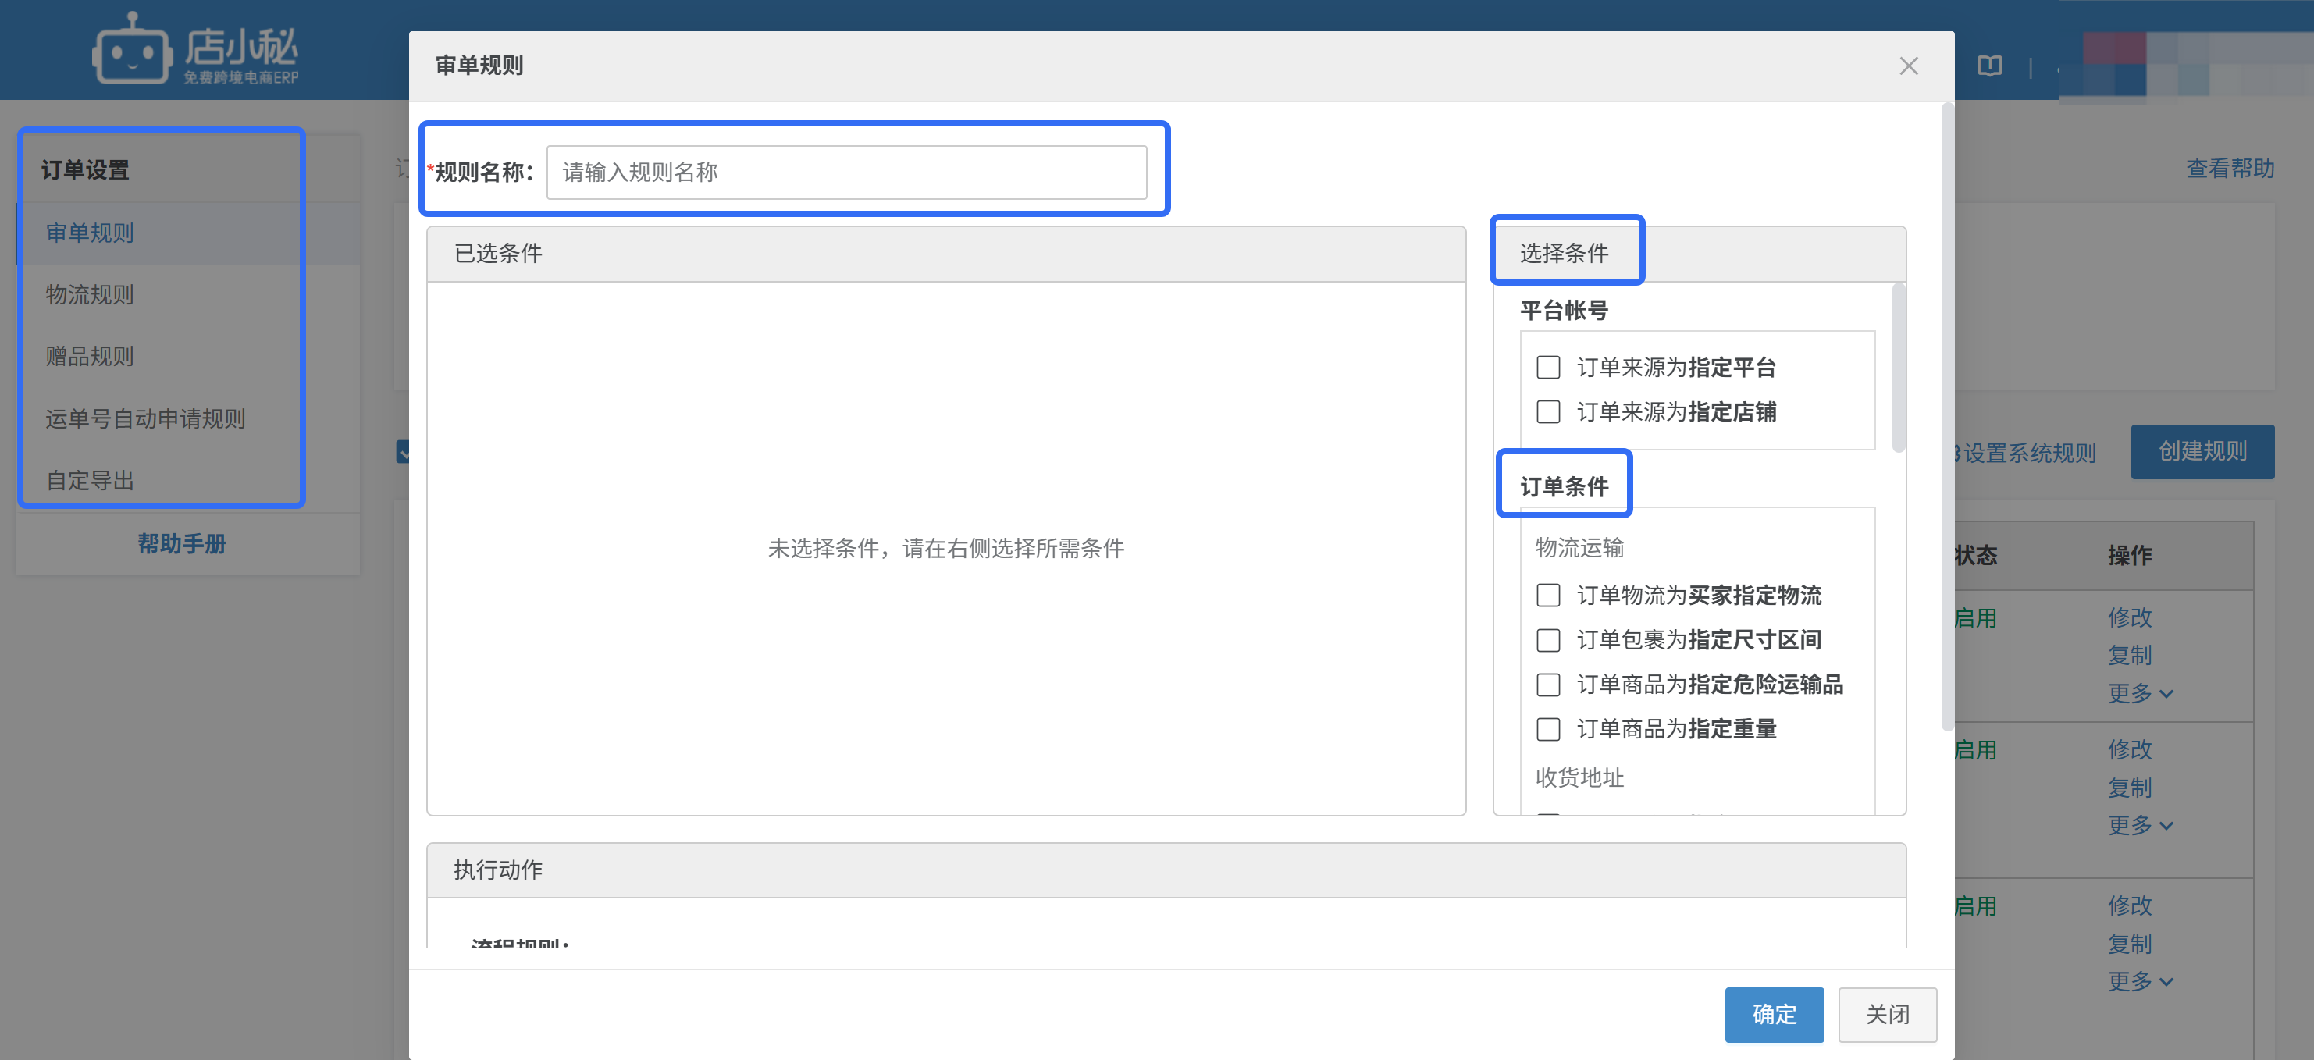2314x1060 pixels.
Task: Toggle 订单商品为指定重量 checkbox
Action: 1548,729
